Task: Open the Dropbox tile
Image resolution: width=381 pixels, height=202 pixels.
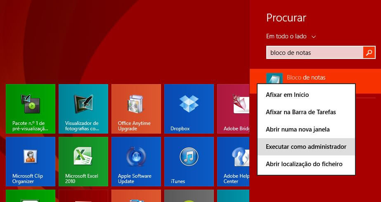Action: coord(189,109)
